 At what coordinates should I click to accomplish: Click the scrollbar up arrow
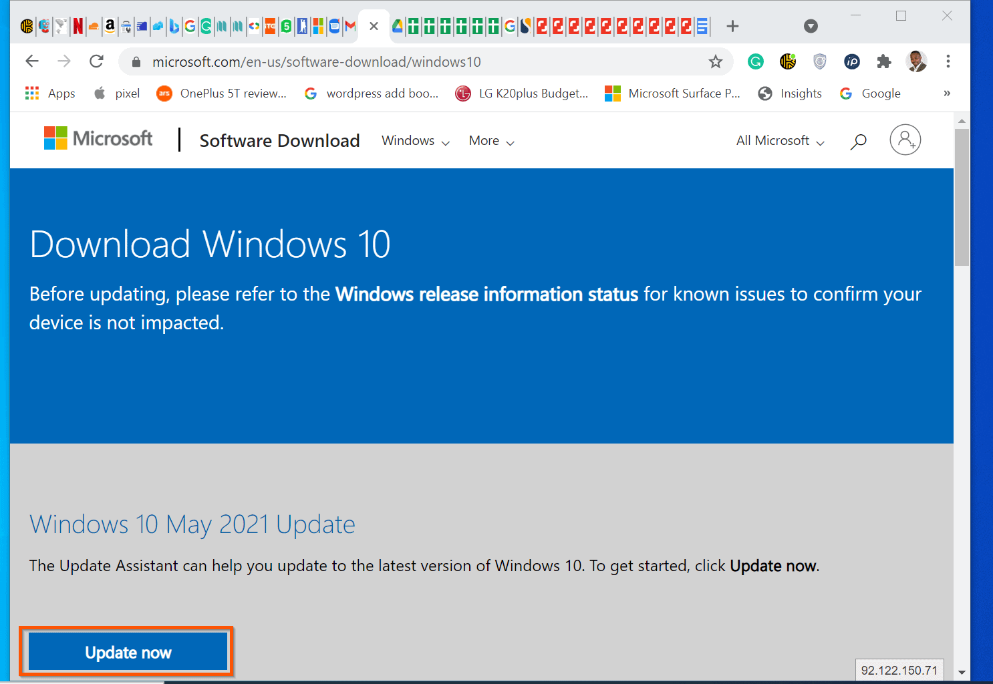point(962,121)
